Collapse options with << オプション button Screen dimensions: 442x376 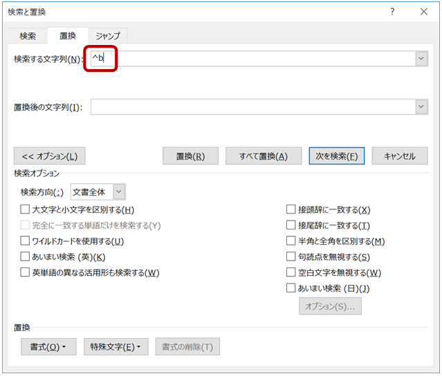point(50,156)
